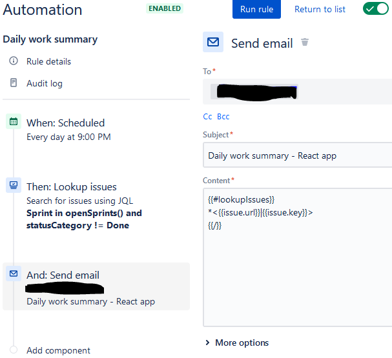Click the ENABLED status badge
This screenshot has width=392, height=358.
pyautogui.click(x=165, y=8)
